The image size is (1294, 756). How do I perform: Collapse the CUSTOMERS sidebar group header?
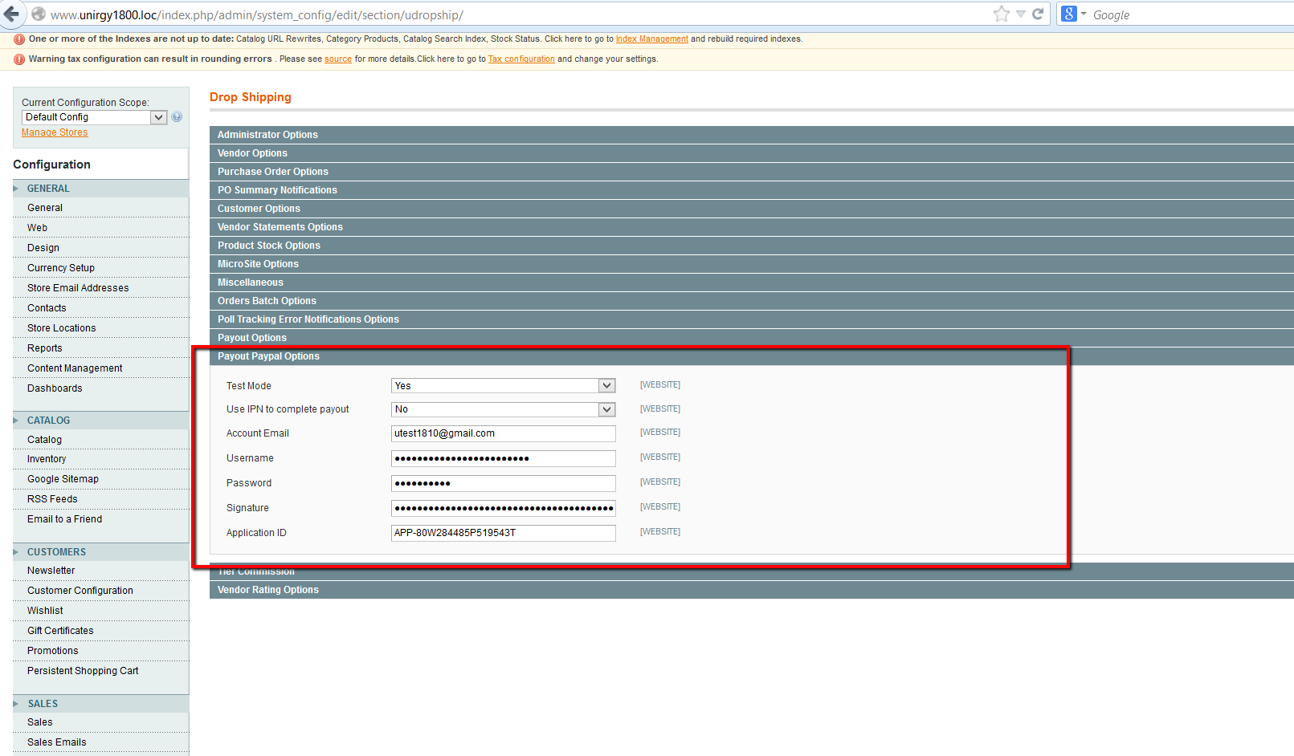pyautogui.click(x=101, y=552)
